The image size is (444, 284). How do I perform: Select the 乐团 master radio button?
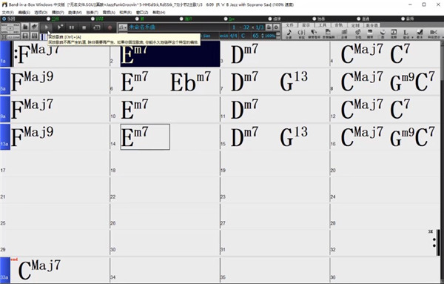click(x=4, y=19)
